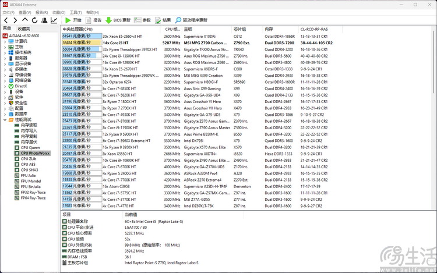Expand the 操作系统 tree node
The height and width of the screenshot is (273, 437).
click(5, 52)
